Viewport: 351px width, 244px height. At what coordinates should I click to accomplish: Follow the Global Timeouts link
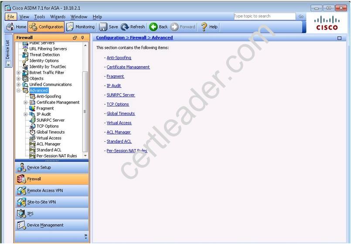(121, 114)
